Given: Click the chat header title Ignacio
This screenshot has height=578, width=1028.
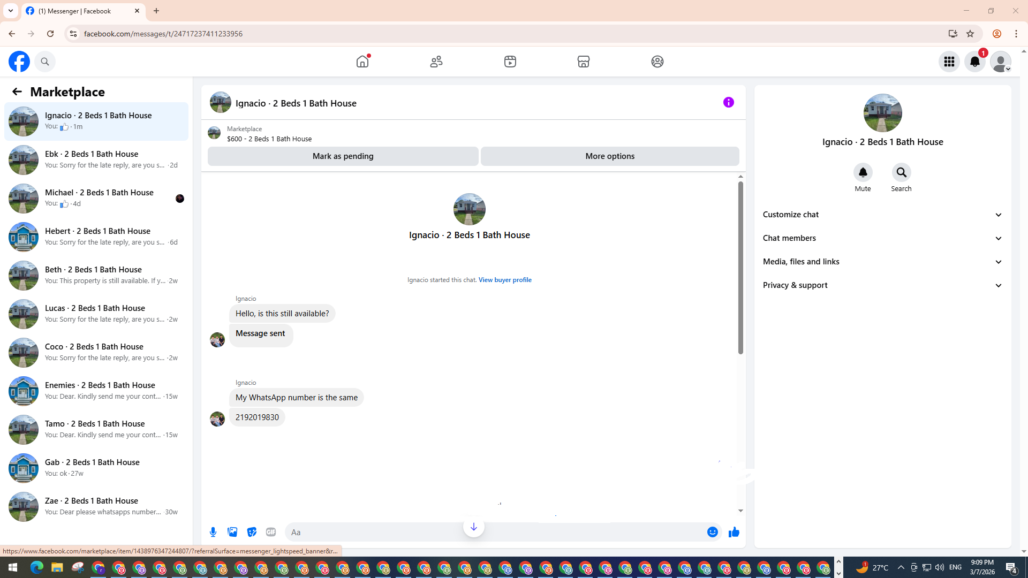Looking at the screenshot, I should pyautogui.click(x=296, y=103).
